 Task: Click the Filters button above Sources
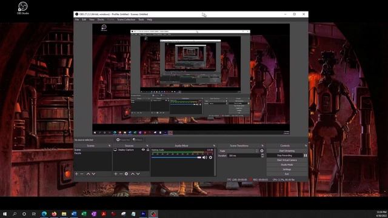tap(138, 140)
